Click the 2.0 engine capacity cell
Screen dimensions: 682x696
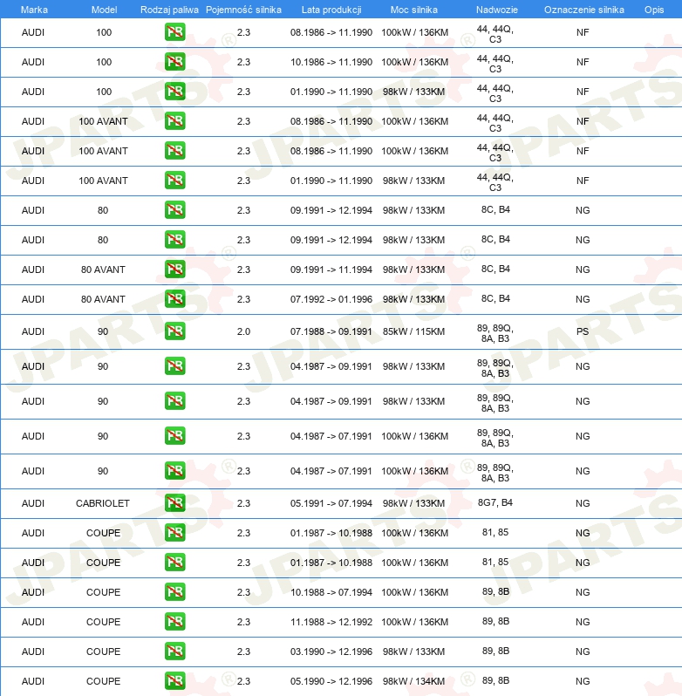point(243,331)
